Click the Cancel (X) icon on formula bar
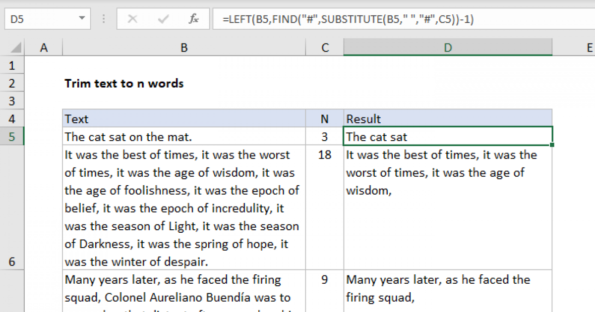This screenshot has height=312, width=595. [x=133, y=19]
